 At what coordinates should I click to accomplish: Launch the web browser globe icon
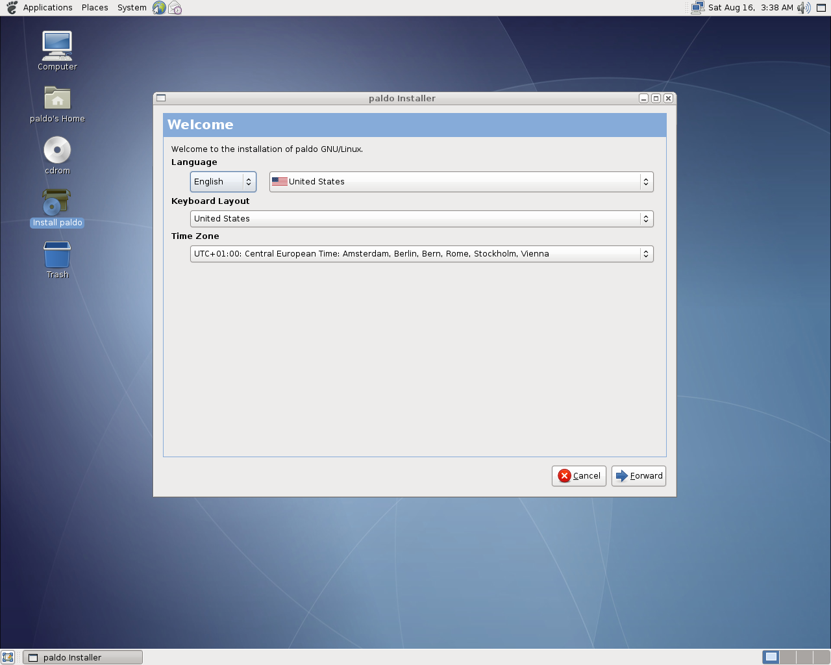click(x=159, y=8)
